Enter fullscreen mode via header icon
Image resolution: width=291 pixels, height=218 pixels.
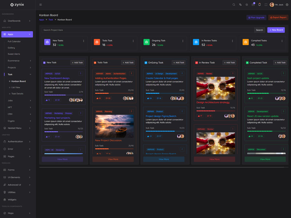tap(266, 5)
